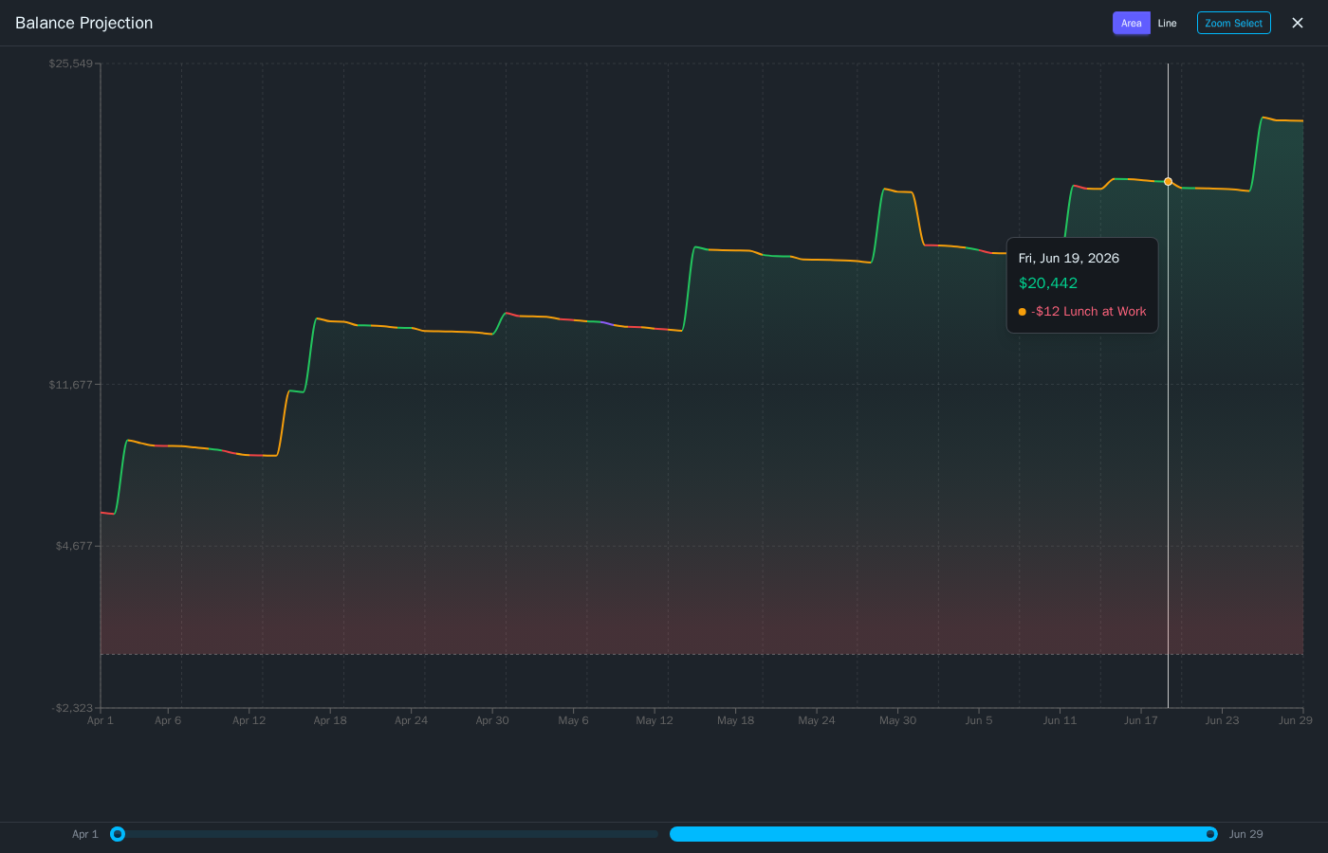Select the '-$12 Lunch at Work' transaction entry
This screenshot has height=853, width=1328.
point(1089,311)
